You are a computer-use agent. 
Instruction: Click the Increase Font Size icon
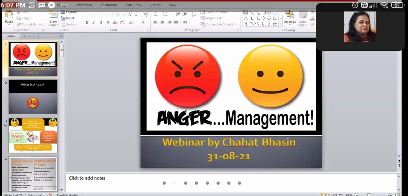tap(130, 14)
